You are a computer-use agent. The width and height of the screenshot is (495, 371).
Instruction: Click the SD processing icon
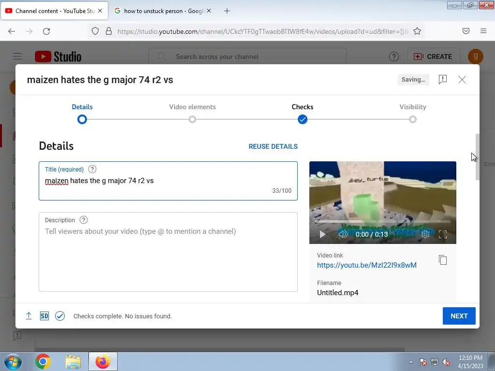(44, 316)
